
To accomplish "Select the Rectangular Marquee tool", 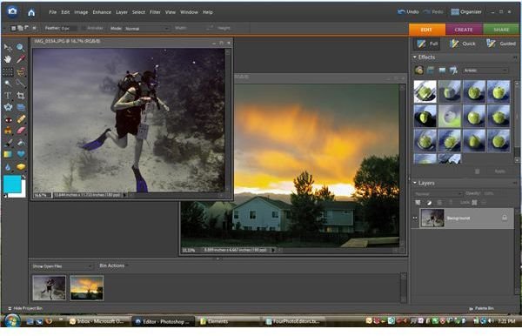I will [8, 71].
